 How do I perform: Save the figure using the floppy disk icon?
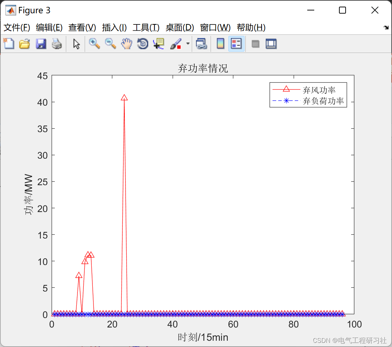(41, 44)
